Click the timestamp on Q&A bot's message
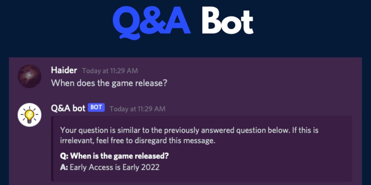Viewport: 371px width, 185px height. [x=137, y=108]
